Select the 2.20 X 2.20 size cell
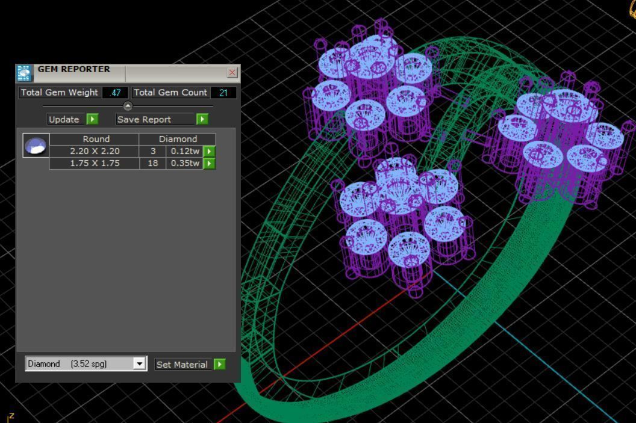The image size is (636, 423). (x=95, y=151)
